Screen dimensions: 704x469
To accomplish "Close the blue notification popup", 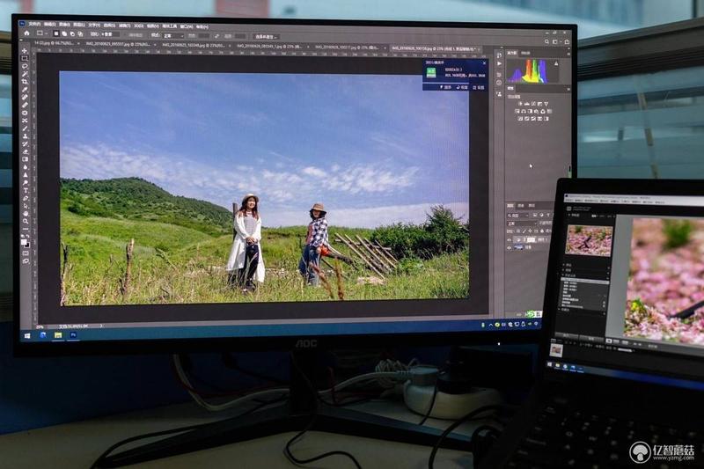I will tap(484, 63).
